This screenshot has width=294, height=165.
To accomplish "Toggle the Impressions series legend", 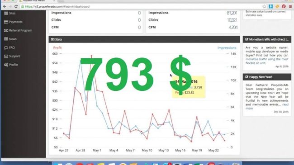I will [227, 48].
